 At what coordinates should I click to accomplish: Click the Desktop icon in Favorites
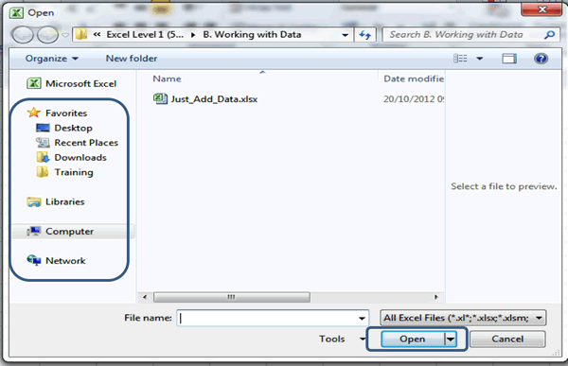coord(43,128)
